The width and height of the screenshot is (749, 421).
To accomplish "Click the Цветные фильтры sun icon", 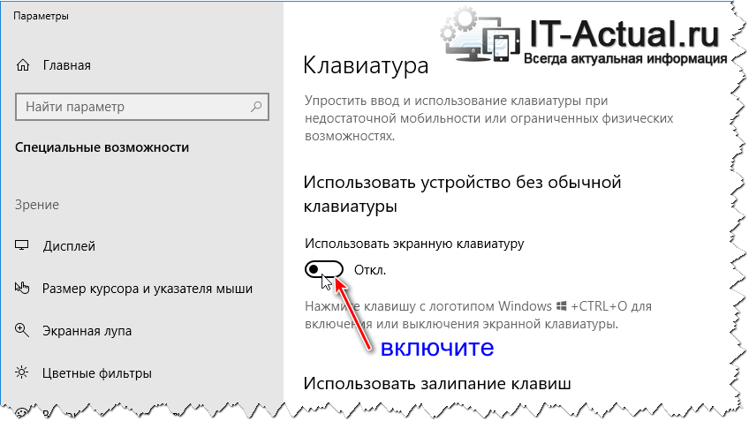I will (23, 373).
